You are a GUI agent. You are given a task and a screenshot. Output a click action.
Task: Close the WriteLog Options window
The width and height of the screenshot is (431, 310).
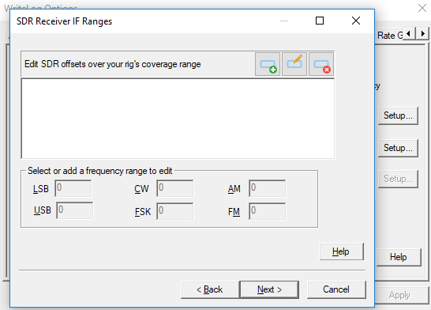point(422,8)
